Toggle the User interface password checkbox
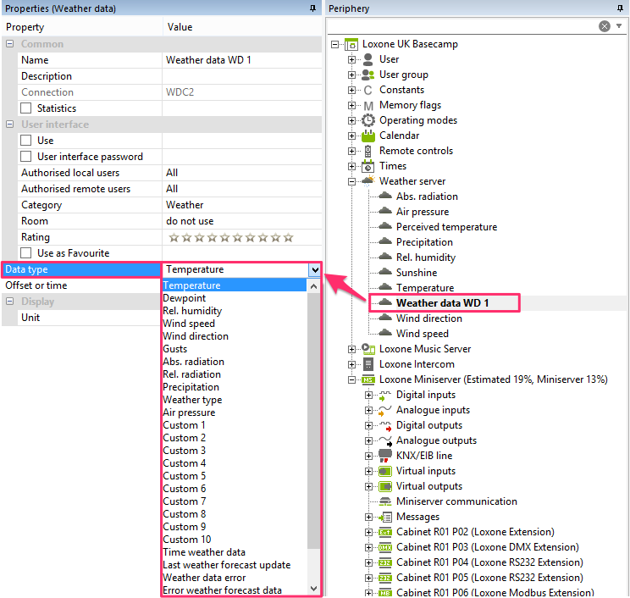Screen dimensions: 630x598 click(26, 157)
